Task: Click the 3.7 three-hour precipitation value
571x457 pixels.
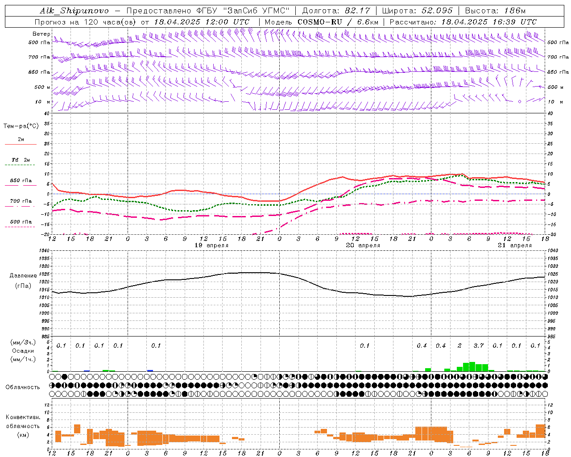Action: pos(479,345)
